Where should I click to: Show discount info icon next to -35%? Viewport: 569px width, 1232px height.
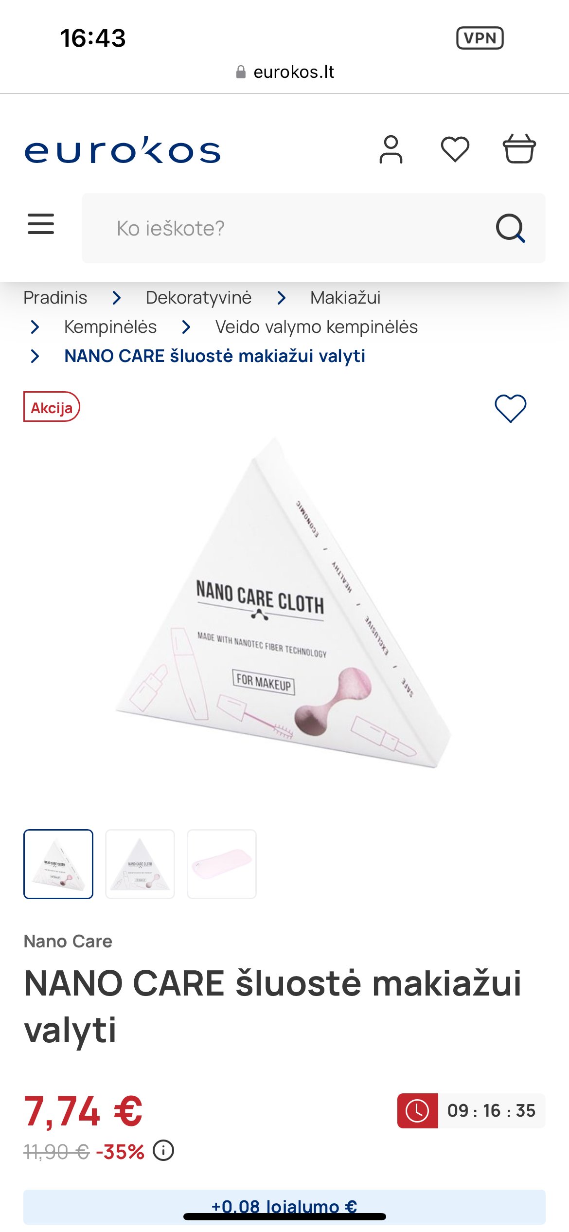(x=163, y=1151)
